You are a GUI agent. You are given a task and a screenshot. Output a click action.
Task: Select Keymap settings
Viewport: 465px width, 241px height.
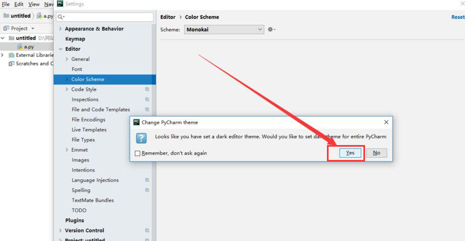[x=75, y=39]
